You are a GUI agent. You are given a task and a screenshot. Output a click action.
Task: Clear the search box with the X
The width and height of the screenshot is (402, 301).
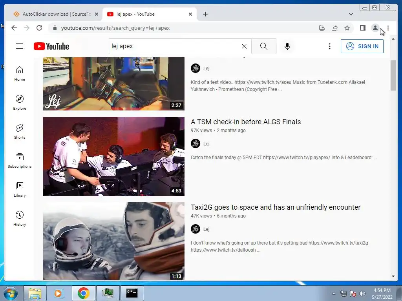[244, 46]
